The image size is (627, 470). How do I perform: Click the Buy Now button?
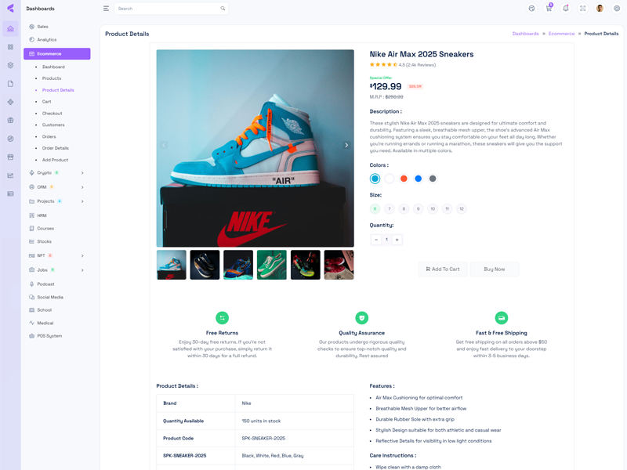[x=495, y=269]
